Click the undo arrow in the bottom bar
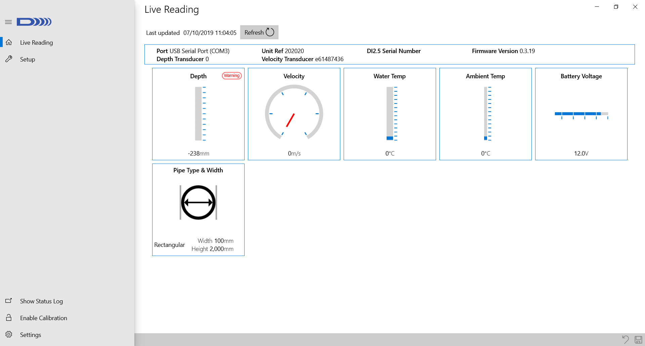The width and height of the screenshot is (645, 346). click(x=625, y=339)
